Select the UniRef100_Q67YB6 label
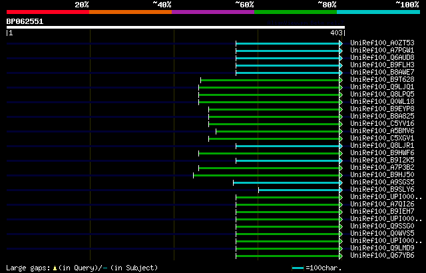This screenshot has width=426, height=273. tap(382, 256)
